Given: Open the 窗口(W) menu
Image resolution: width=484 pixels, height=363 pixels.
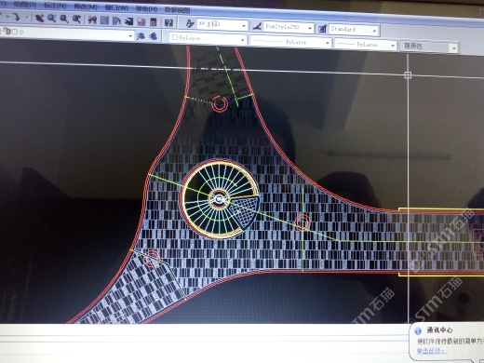Looking at the screenshot, I should coord(116,7).
